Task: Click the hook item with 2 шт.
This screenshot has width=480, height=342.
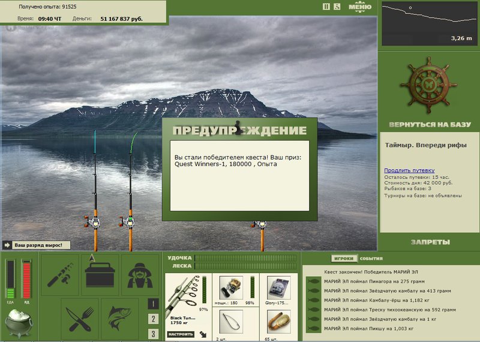Action: (231, 322)
